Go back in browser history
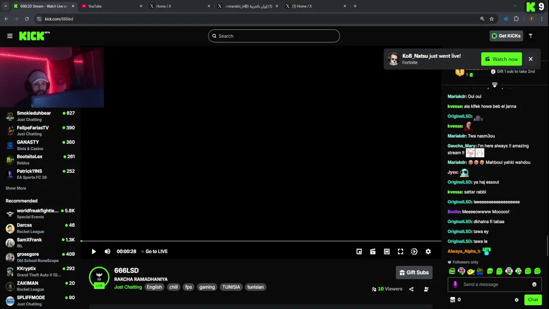549x309 pixels. [x=6, y=19]
